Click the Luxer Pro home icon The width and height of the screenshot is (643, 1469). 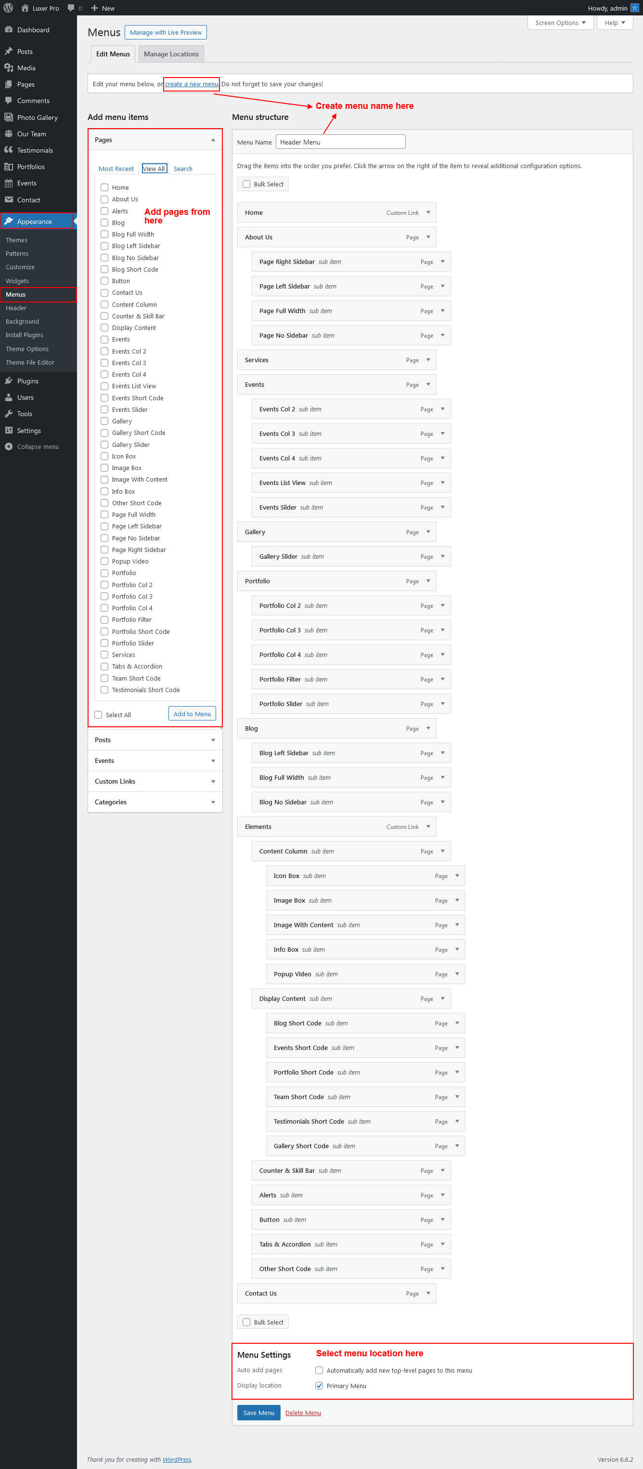pos(25,8)
